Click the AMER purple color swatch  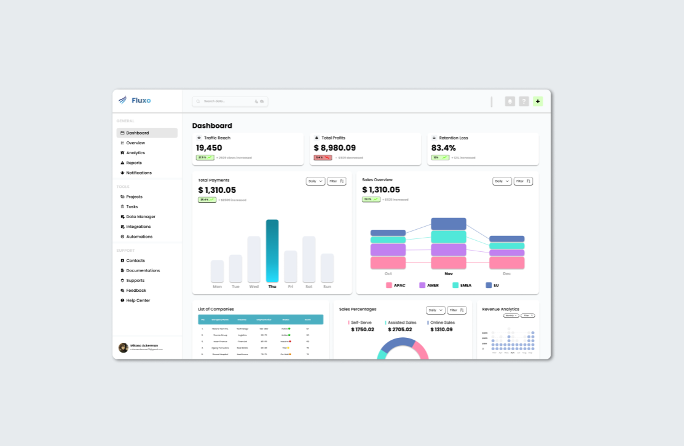[422, 286]
